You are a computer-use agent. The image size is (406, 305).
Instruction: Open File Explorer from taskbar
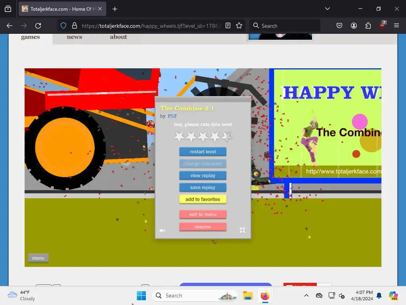247,295
